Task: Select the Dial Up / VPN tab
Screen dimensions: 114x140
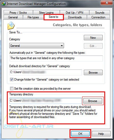Action: pos(74,13)
